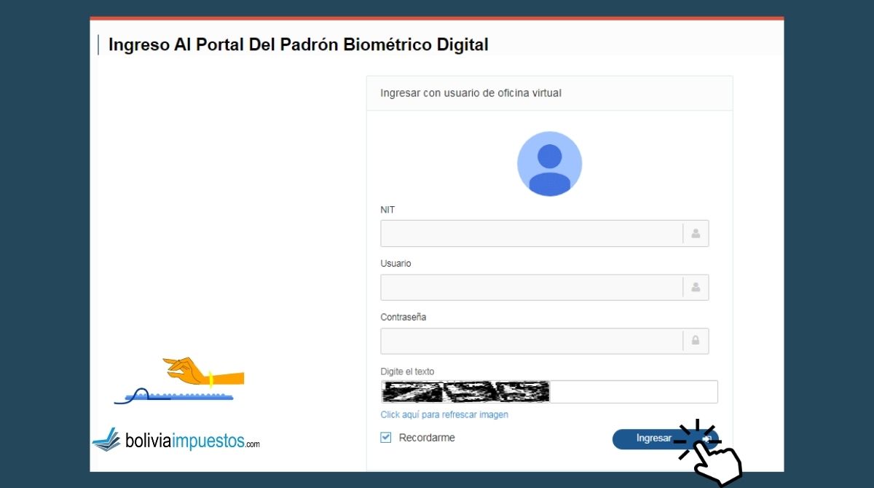Viewport: 874px width, 488px height.
Task: Focus the NIT input field
Action: [x=530, y=234]
